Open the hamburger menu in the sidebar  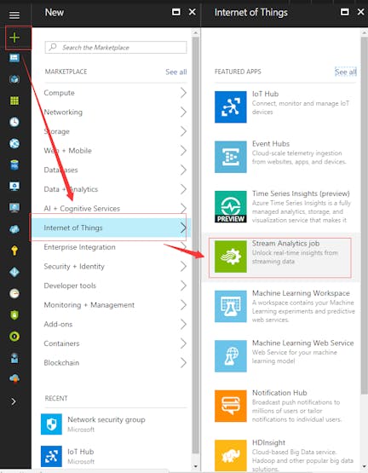(14, 14)
